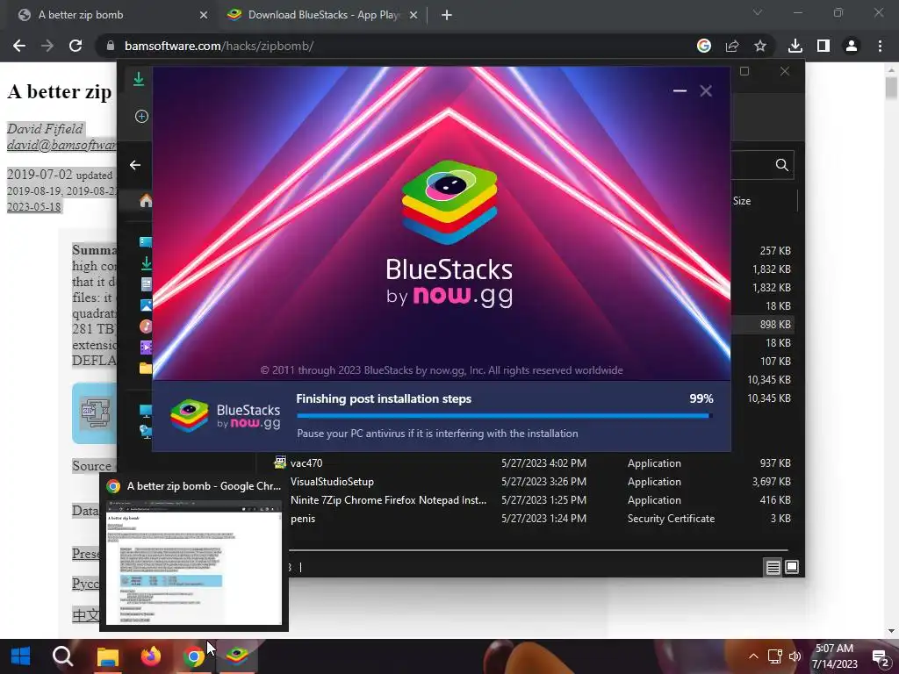Close the 'A better zip bomb' tab
The height and width of the screenshot is (674, 899).
[x=203, y=15]
